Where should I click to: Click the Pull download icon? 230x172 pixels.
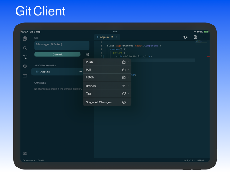tap(124, 70)
